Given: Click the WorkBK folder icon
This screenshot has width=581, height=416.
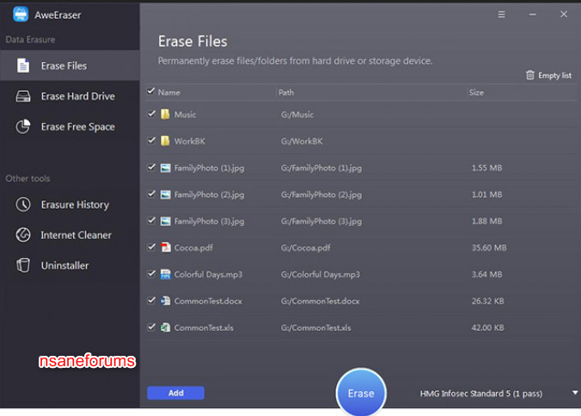Looking at the screenshot, I should click(x=165, y=141).
